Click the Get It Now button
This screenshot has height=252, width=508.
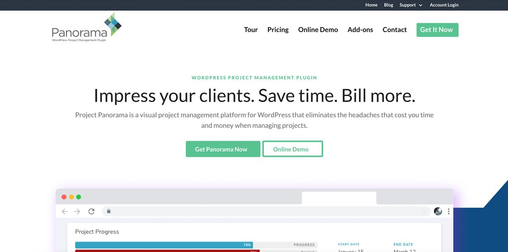(x=437, y=30)
